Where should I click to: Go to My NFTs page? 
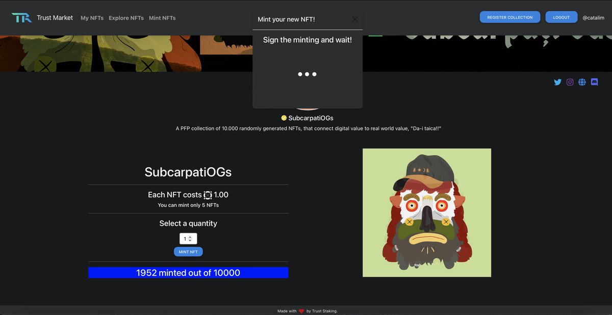click(92, 18)
